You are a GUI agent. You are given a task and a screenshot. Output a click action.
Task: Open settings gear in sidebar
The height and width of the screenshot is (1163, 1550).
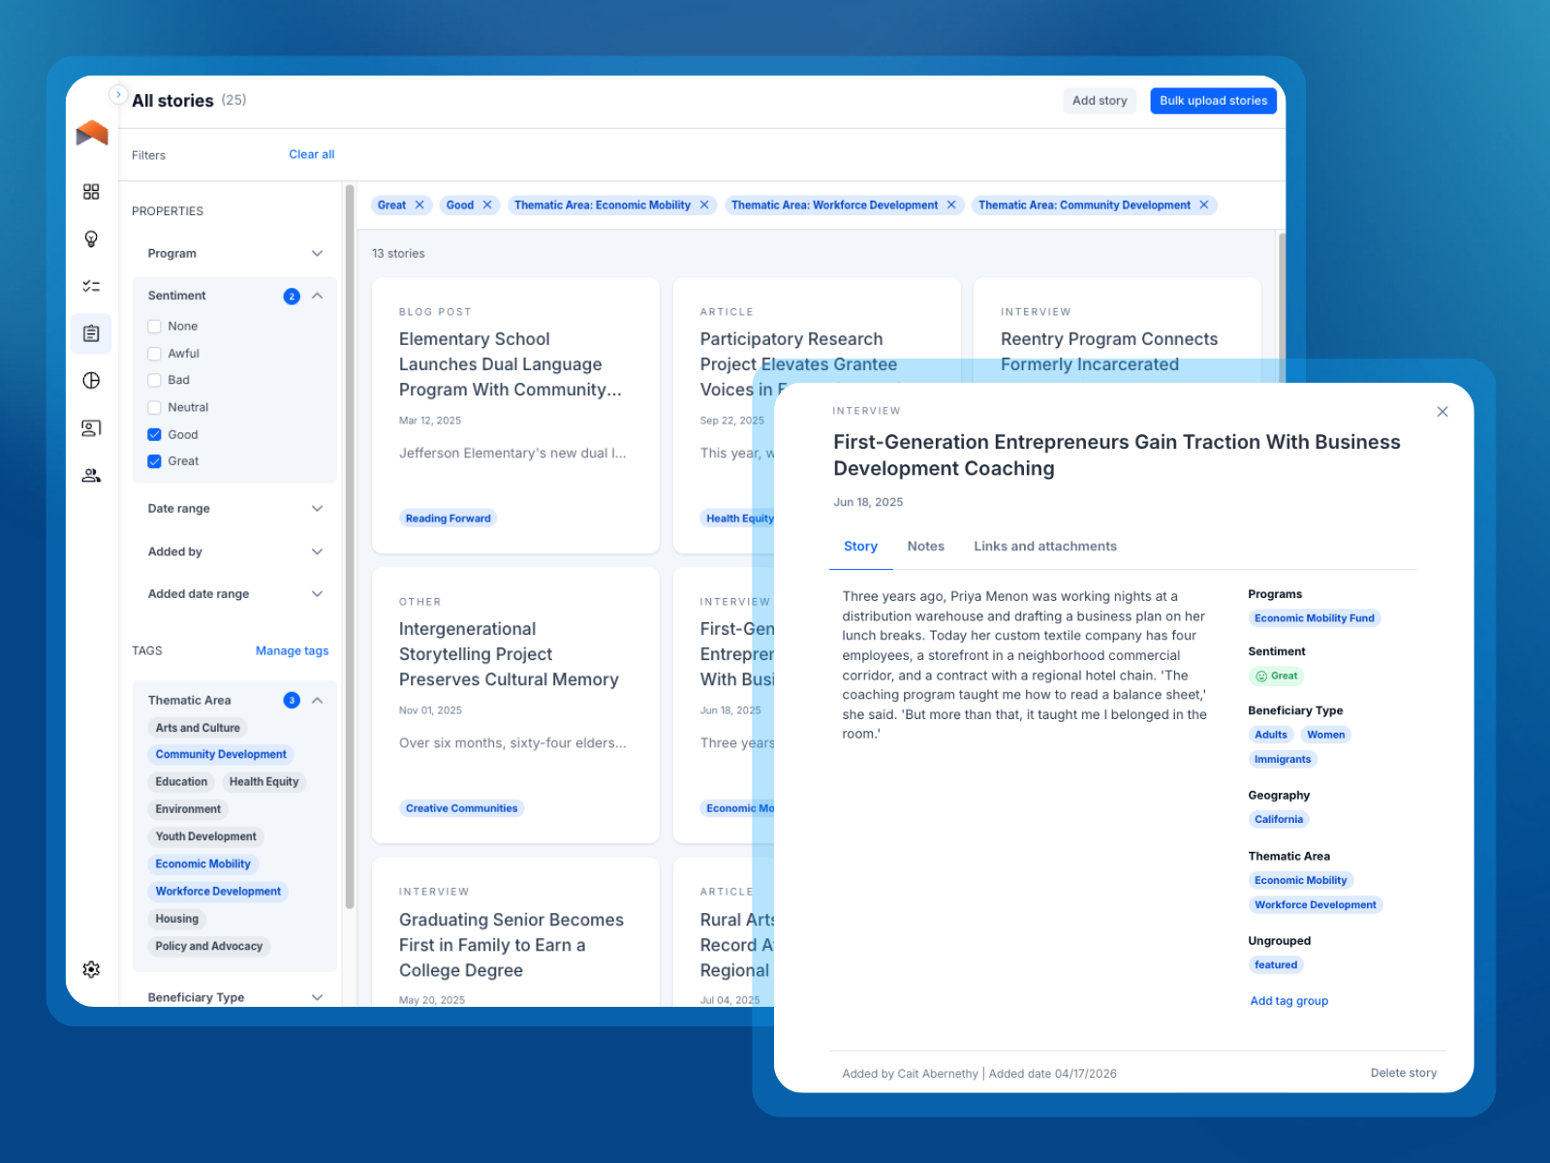coord(91,969)
